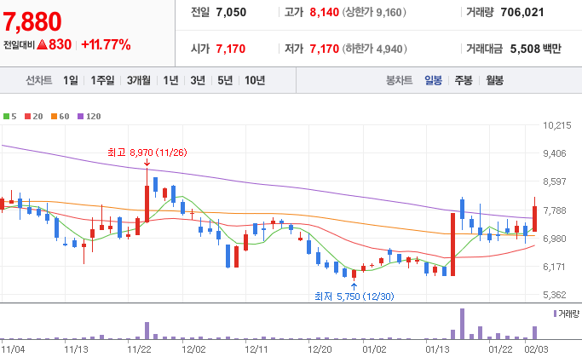Switch line chart to 1일 range
Screen dimensions: 582x357
coord(71,80)
